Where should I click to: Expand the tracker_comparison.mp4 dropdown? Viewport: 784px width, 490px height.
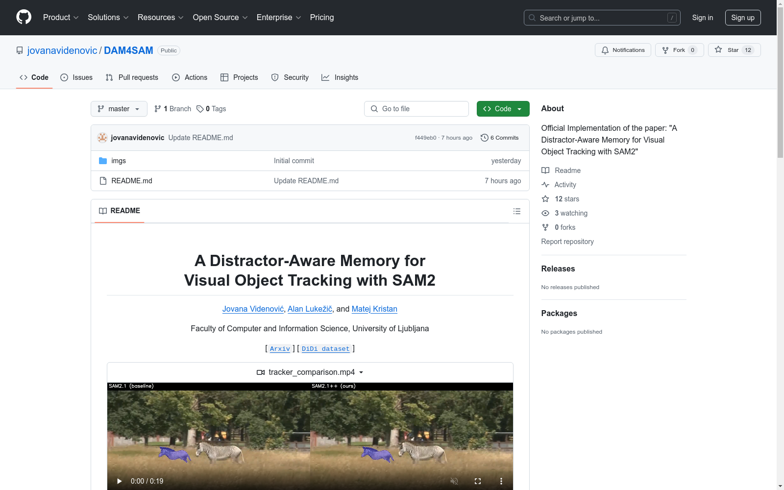pyautogui.click(x=310, y=372)
